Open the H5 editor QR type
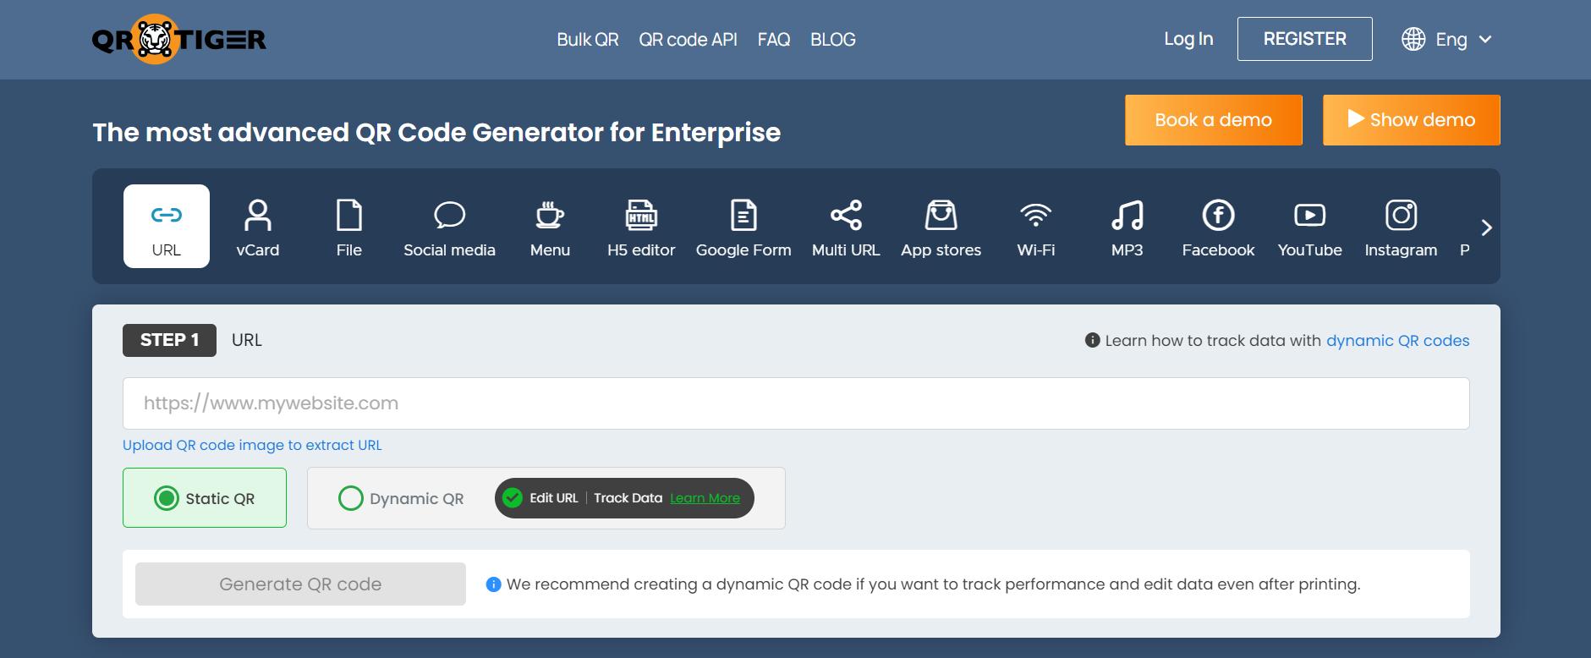The height and width of the screenshot is (658, 1591). (641, 217)
